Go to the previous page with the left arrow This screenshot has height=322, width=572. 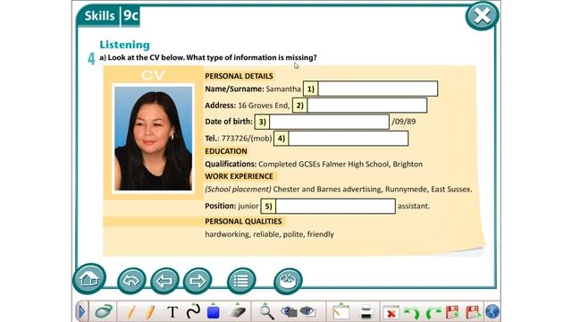click(164, 281)
